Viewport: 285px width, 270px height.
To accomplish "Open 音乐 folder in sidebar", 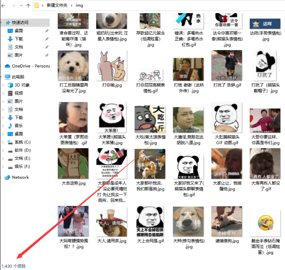I will coord(15,126).
